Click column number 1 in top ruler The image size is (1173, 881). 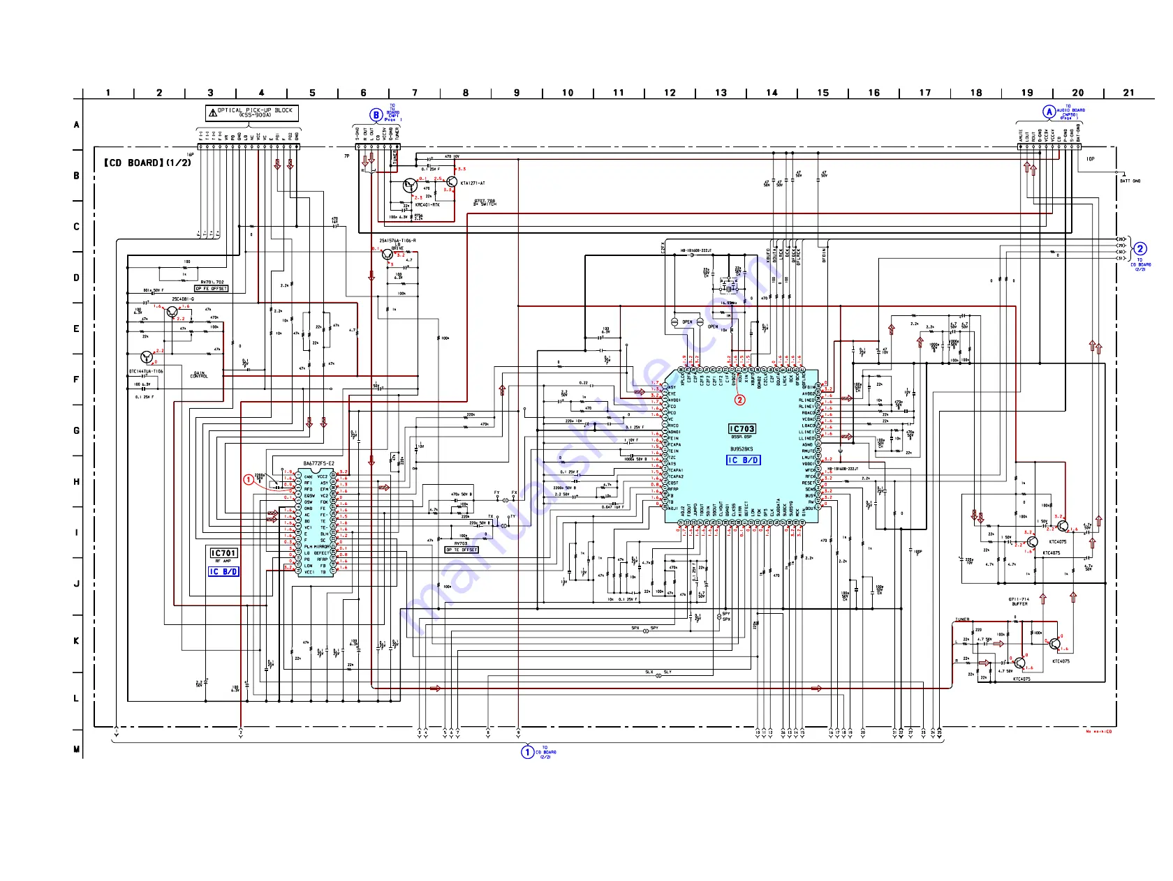108,93
